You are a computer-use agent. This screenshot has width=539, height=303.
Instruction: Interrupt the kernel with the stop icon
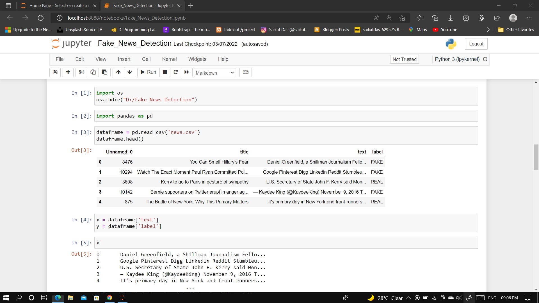click(165, 72)
